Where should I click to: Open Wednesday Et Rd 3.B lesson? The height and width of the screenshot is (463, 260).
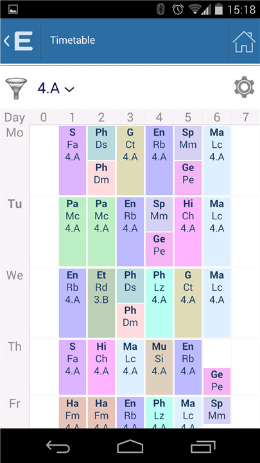(101, 303)
